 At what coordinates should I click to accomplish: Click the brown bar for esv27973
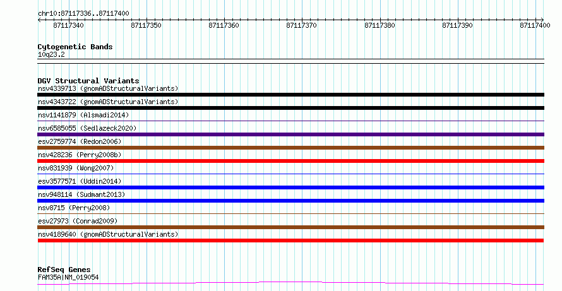click(x=290, y=227)
